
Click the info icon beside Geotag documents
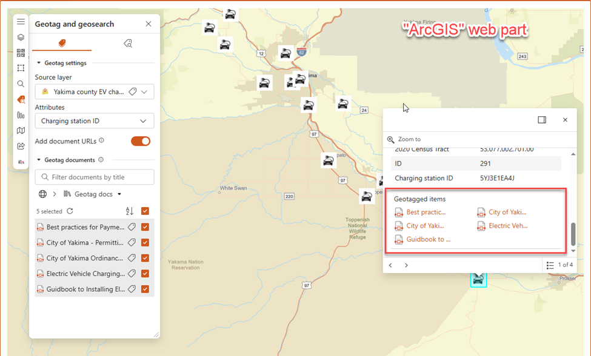coord(101,160)
